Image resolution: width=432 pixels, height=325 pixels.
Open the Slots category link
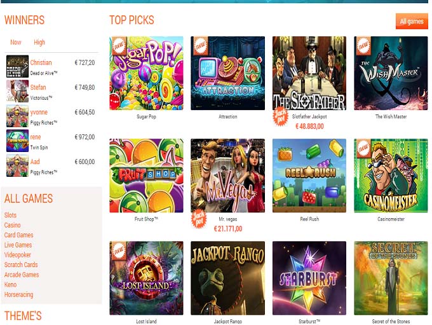coord(10,215)
